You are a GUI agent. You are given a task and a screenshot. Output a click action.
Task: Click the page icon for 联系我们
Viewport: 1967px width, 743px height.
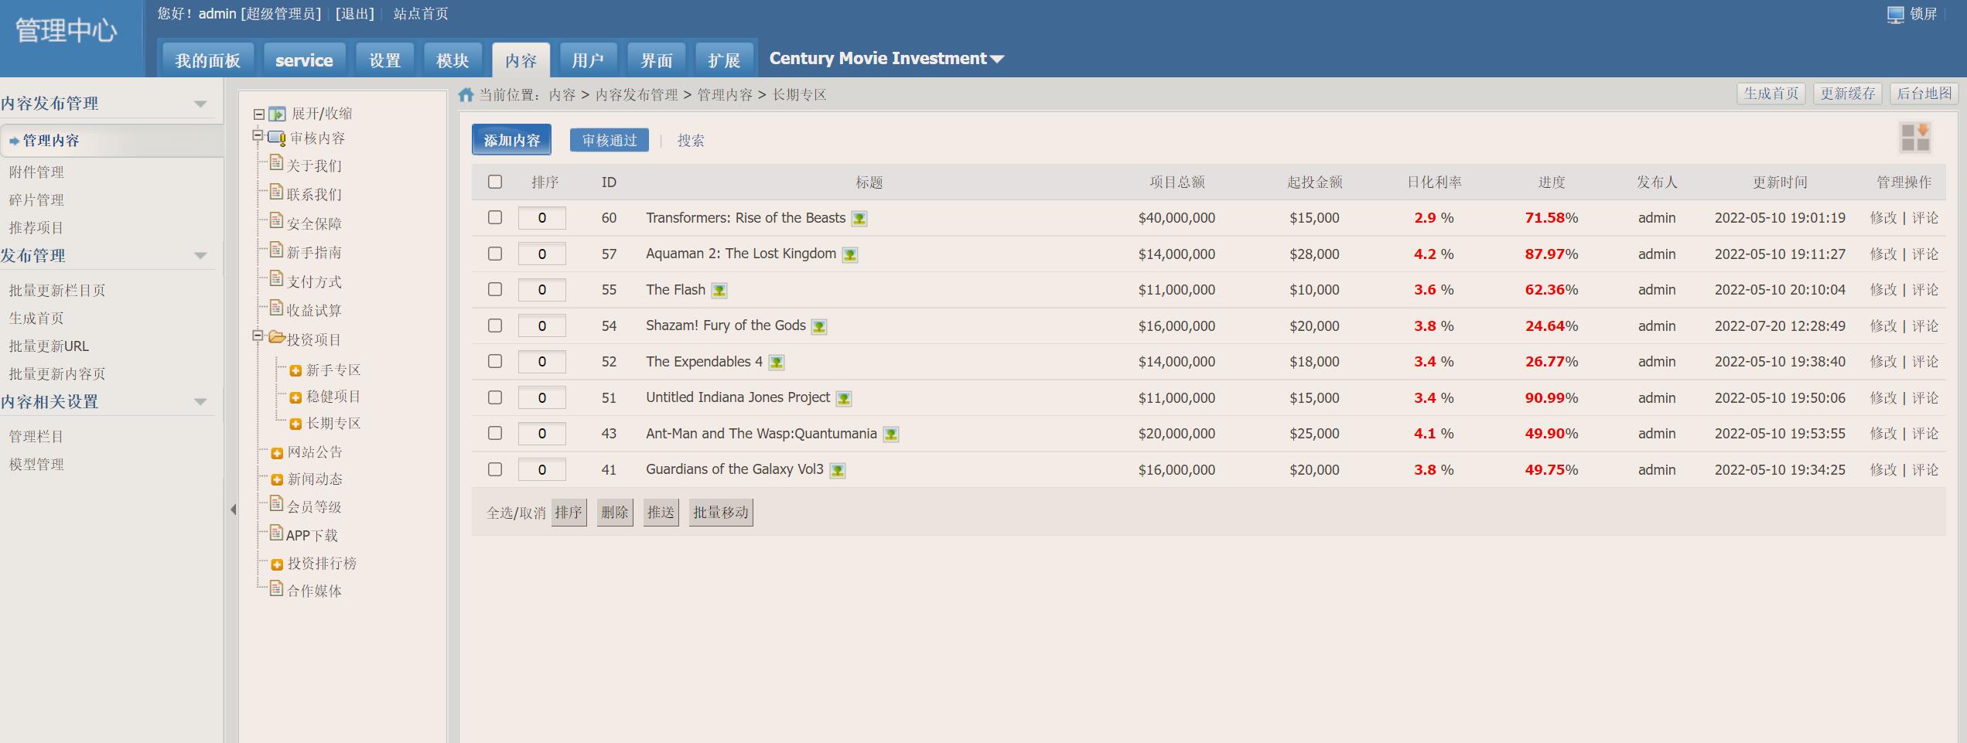[x=276, y=191]
